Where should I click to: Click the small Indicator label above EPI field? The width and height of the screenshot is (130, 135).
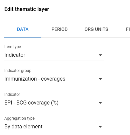click(12, 95)
